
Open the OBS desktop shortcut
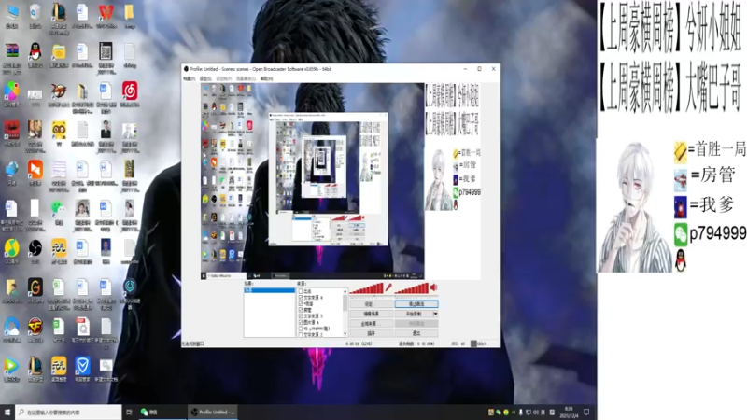coord(35,247)
